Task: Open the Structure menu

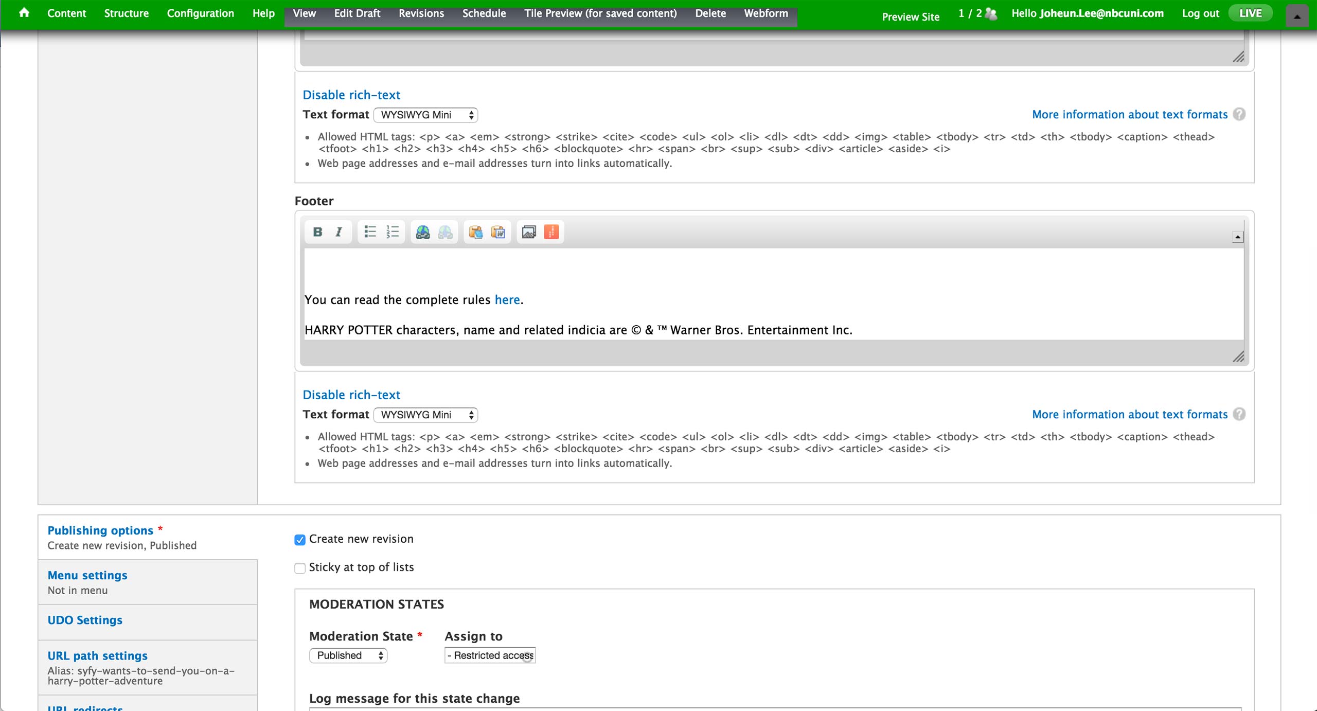Action: pos(126,13)
